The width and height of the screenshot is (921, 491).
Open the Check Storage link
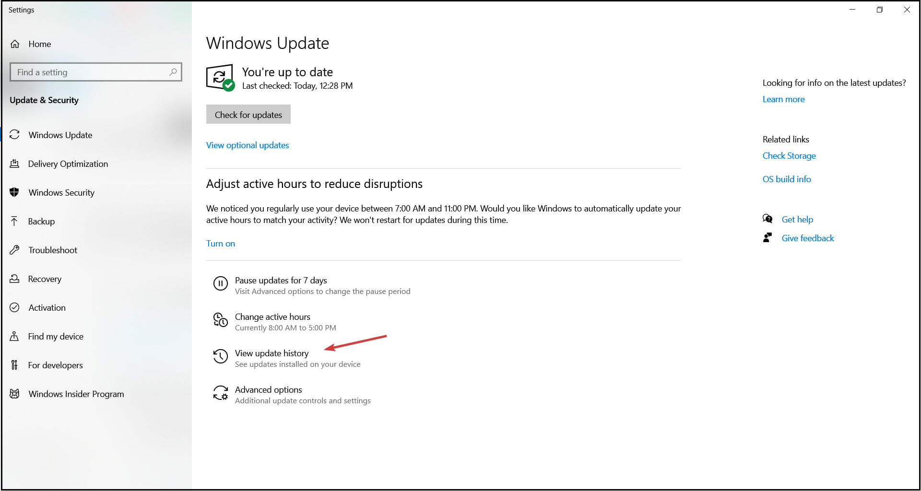pyautogui.click(x=789, y=156)
